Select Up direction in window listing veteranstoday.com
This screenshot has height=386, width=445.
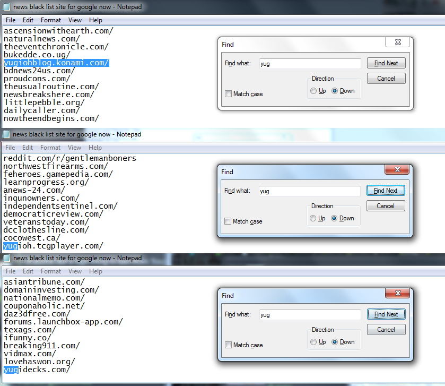(x=313, y=218)
